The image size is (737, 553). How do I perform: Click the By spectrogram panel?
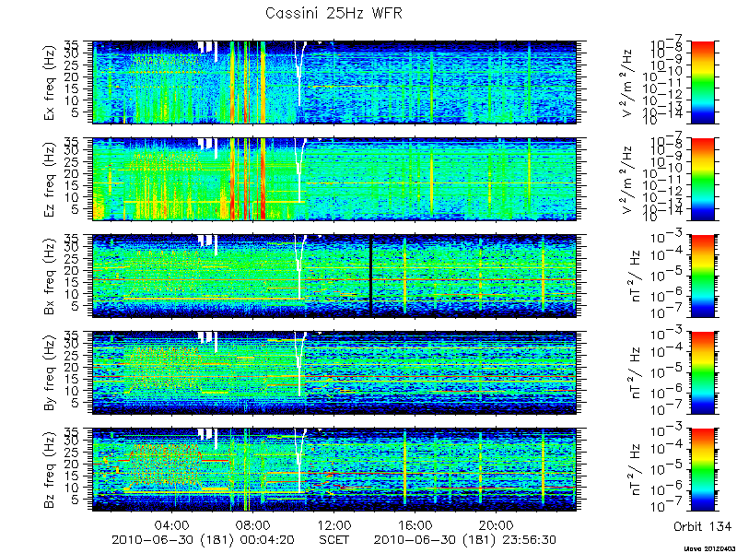(x=334, y=373)
